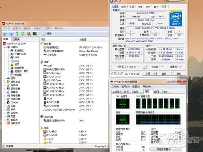This screenshot has height=152, width=203.
Task: Switch to the 显卡 tab in CPU-Z
Action: tap(156, 6)
